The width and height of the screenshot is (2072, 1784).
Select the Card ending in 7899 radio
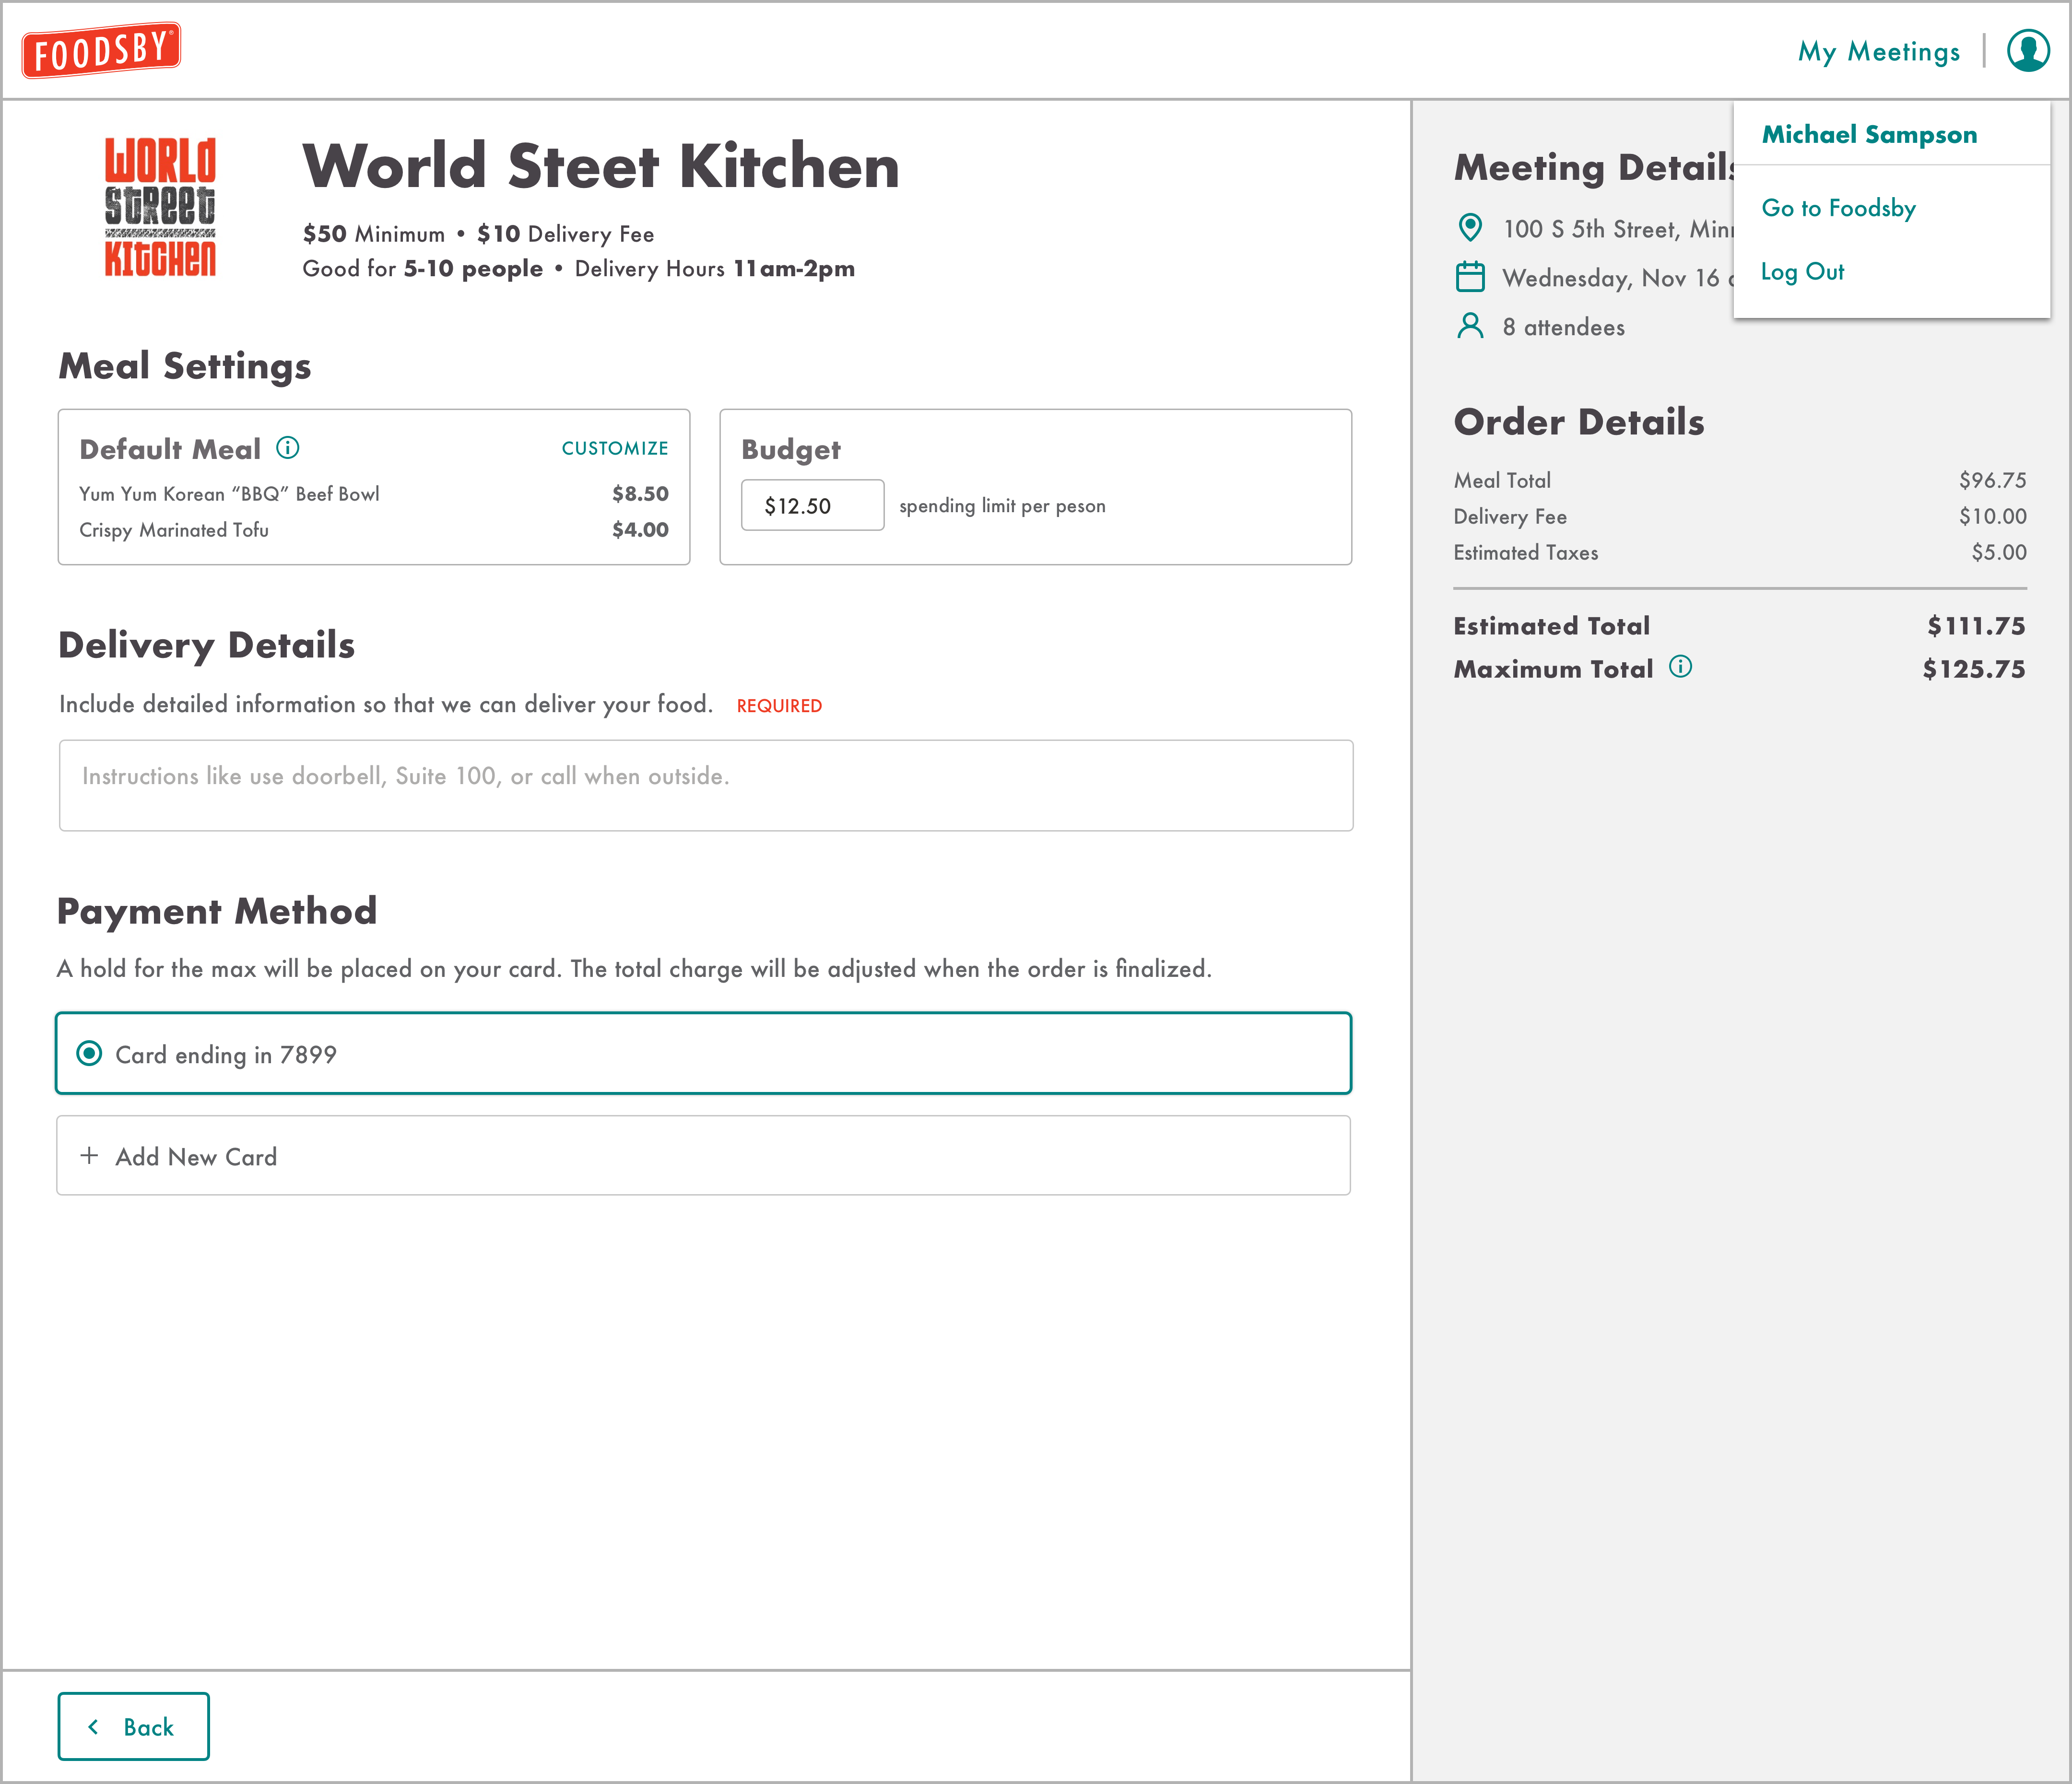point(89,1053)
